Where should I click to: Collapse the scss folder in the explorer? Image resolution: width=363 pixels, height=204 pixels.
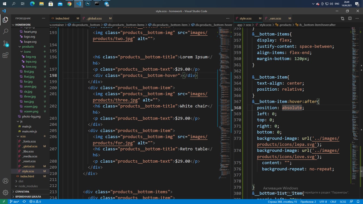pos(23,136)
